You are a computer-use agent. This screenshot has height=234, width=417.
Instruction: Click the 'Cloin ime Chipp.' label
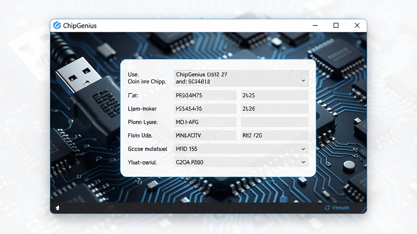click(147, 82)
